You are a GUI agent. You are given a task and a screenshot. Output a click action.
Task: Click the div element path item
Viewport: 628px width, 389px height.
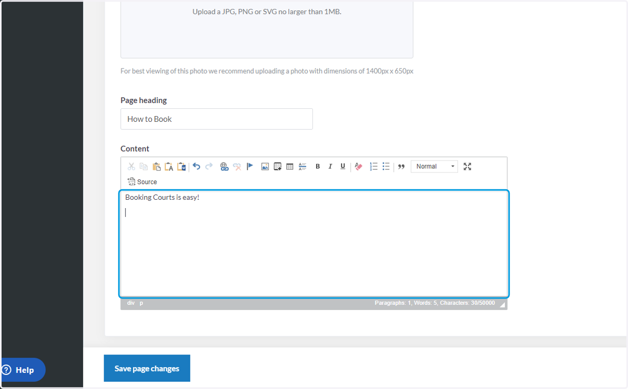(131, 303)
